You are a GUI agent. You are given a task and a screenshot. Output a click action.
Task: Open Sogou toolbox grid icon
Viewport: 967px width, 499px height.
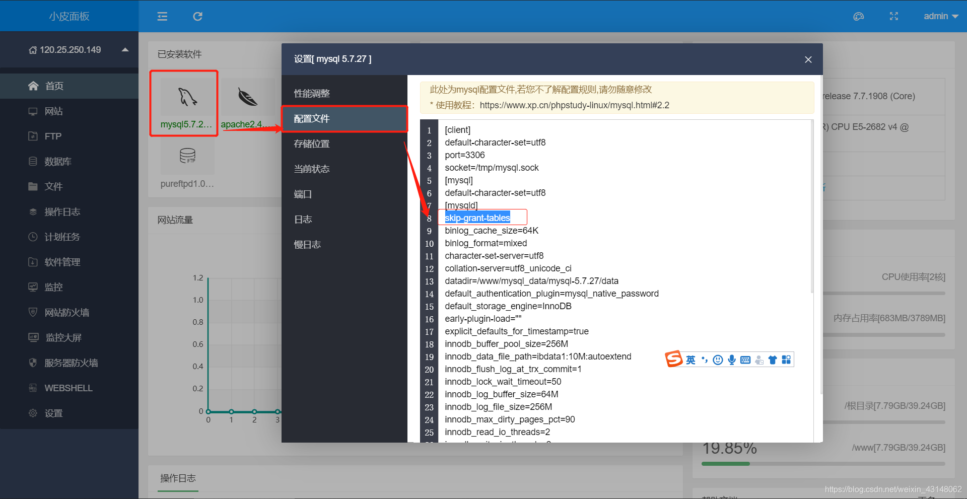pyautogui.click(x=786, y=360)
